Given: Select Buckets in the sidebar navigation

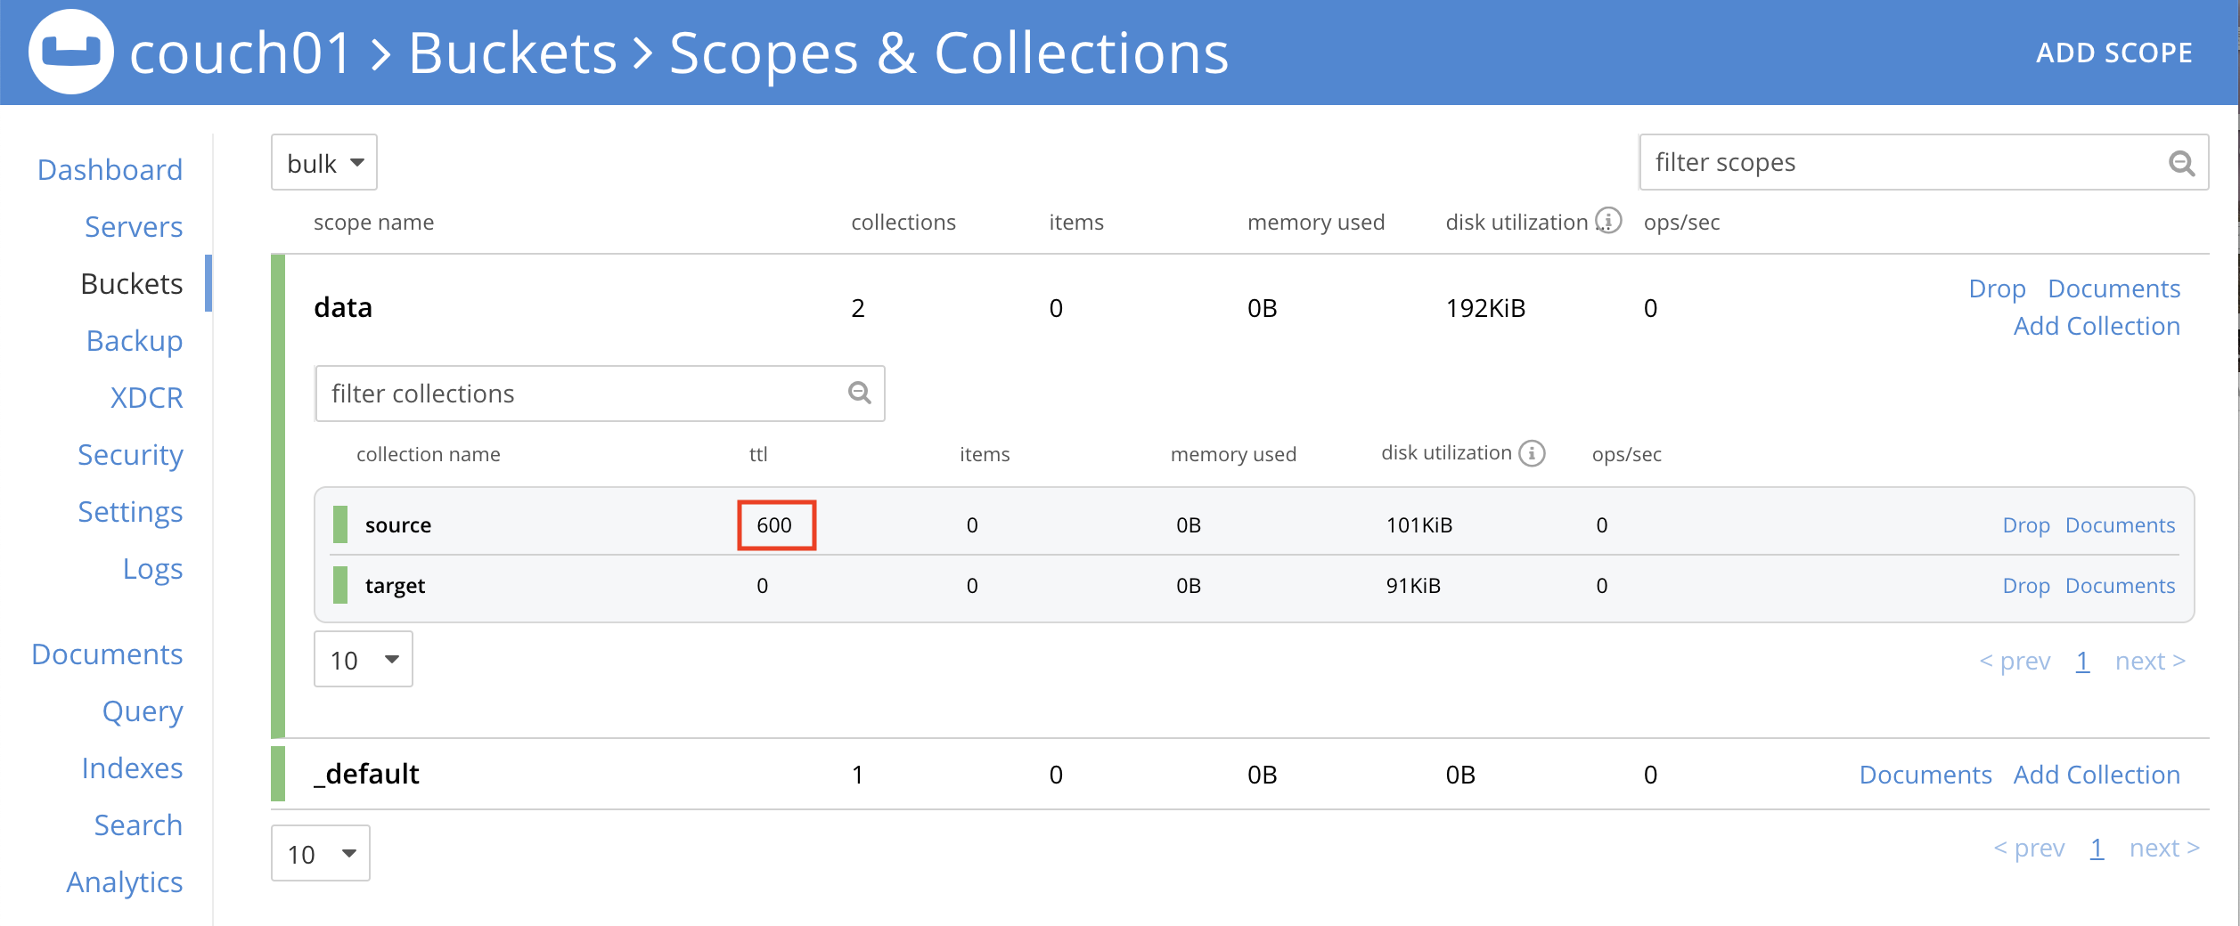Looking at the screenshot, I should click(x=131, y=283).
